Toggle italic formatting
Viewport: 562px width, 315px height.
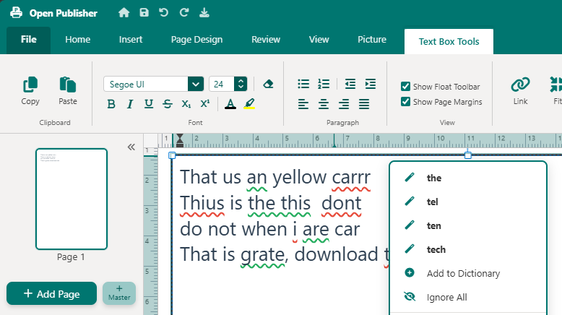(130, 104)
